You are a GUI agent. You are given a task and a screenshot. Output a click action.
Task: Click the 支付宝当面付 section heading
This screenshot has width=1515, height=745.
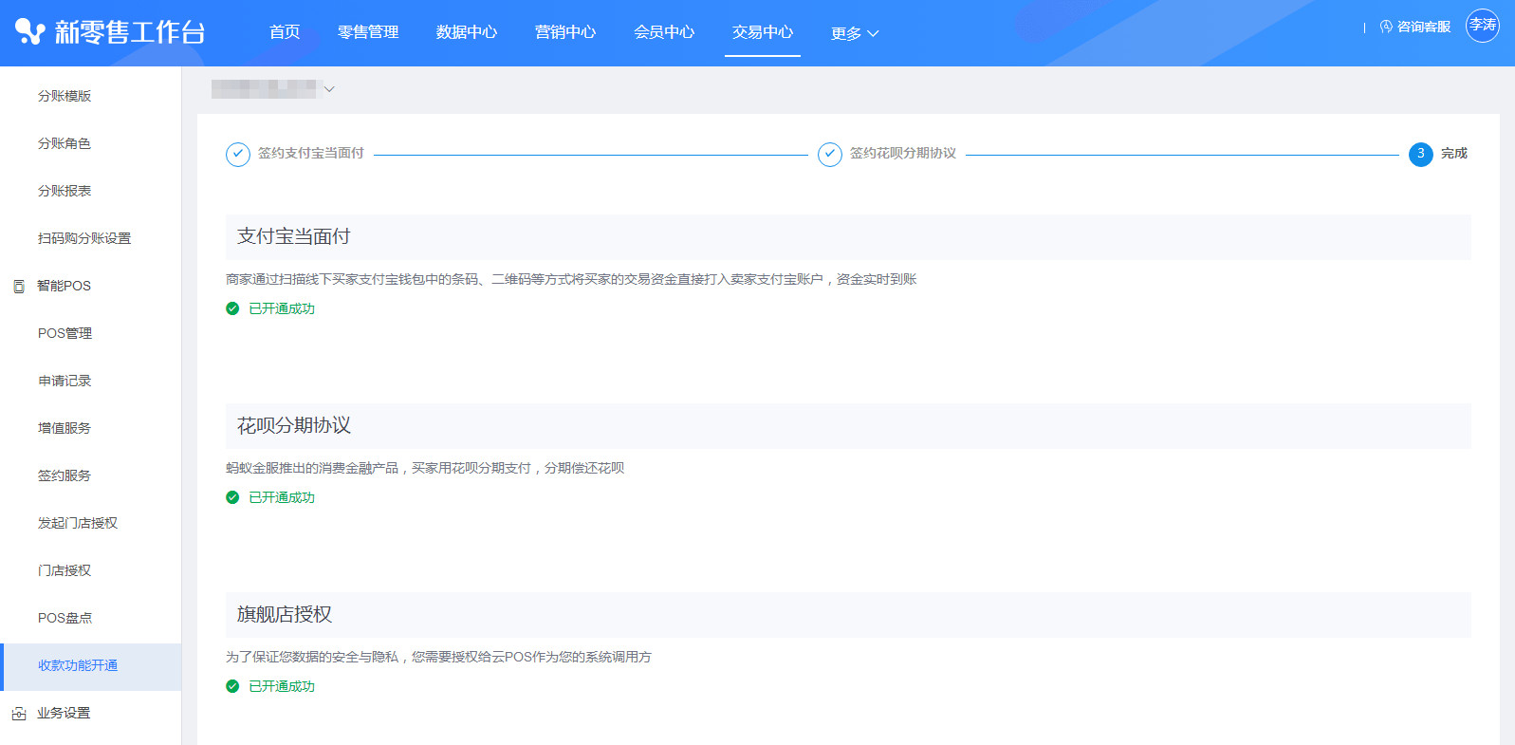tap(294, 236)
